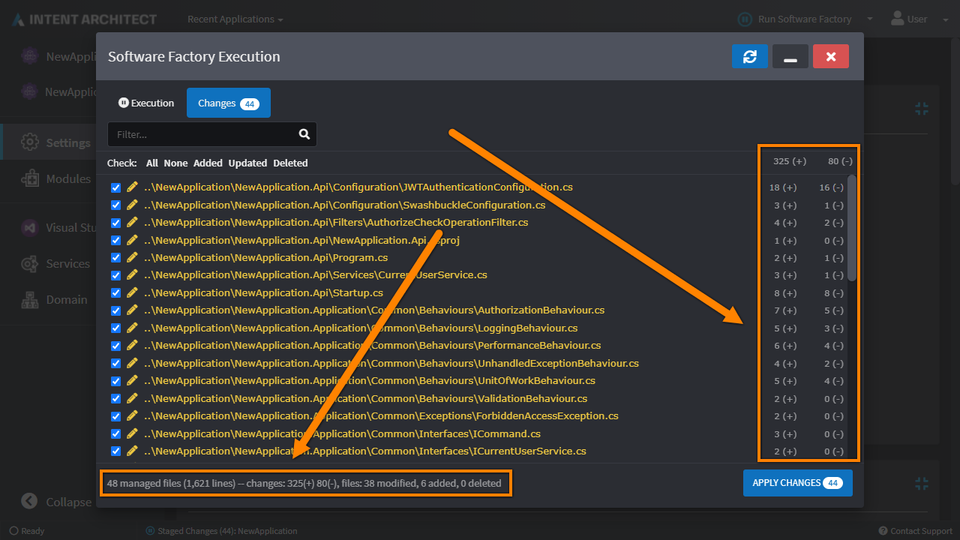Click the Updated check filter link
Image resolution: width=960 pixels, height=540 pixels.
click(x=247, y=163)
